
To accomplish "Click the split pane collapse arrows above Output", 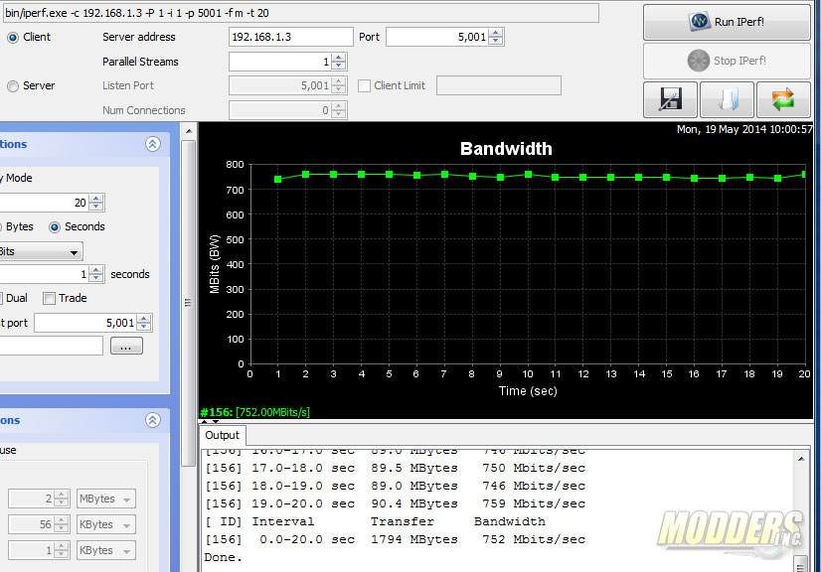I will click(x=210, y=421).
